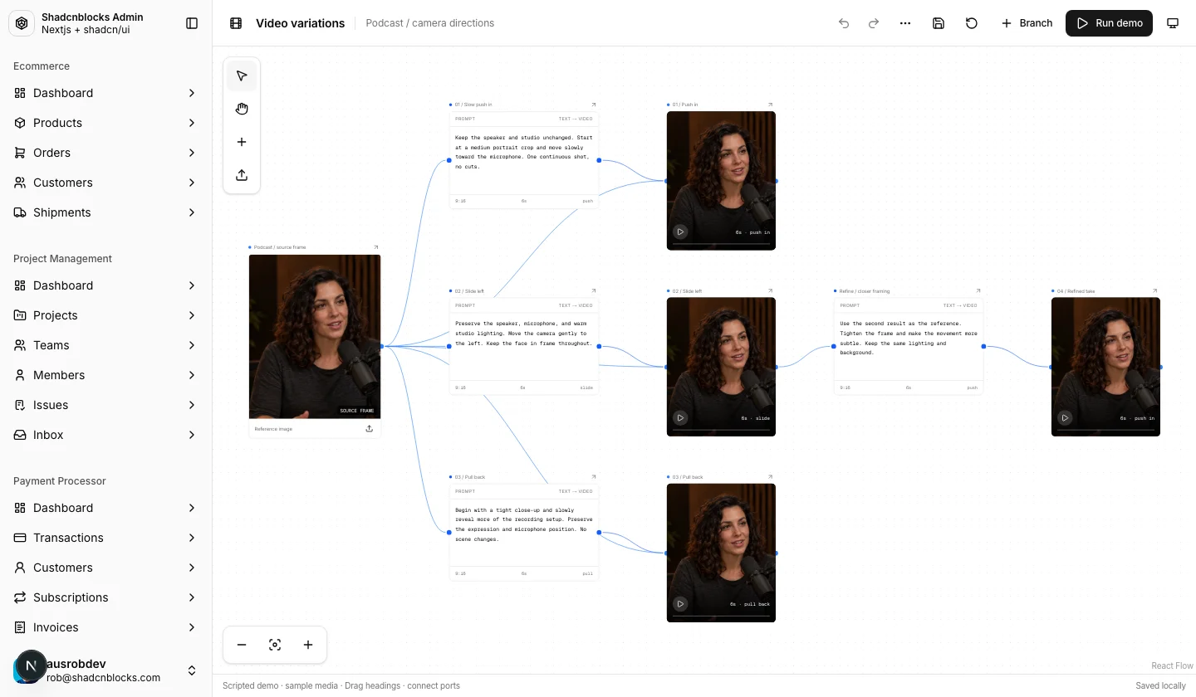Open the three-dot more options menu
This screenshot has height=697, width=1196.
point(905,23)
